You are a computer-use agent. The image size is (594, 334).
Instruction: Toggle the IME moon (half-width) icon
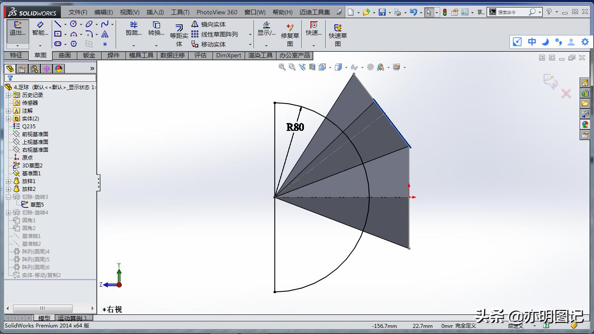click(545, 42)
